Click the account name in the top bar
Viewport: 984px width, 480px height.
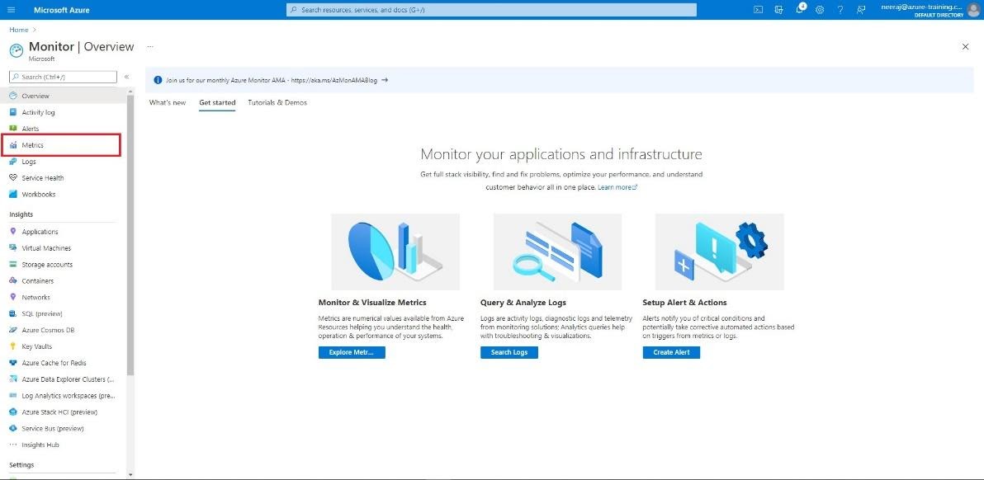click(922, 7)
